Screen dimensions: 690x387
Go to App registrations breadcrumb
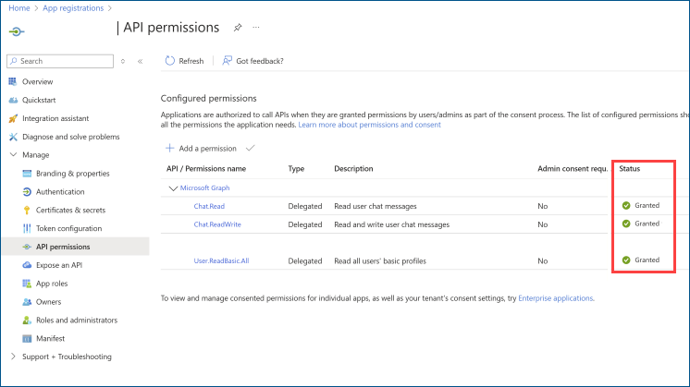click(73, 8)
